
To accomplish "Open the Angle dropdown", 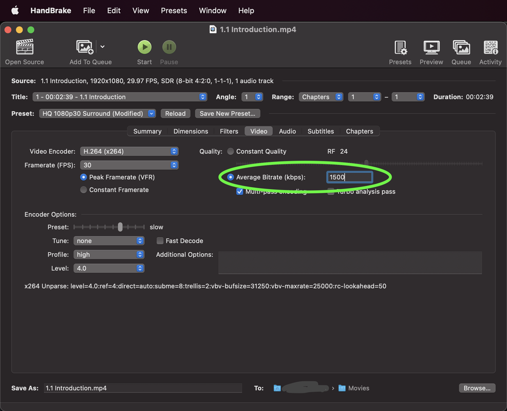I will (252, 97).
